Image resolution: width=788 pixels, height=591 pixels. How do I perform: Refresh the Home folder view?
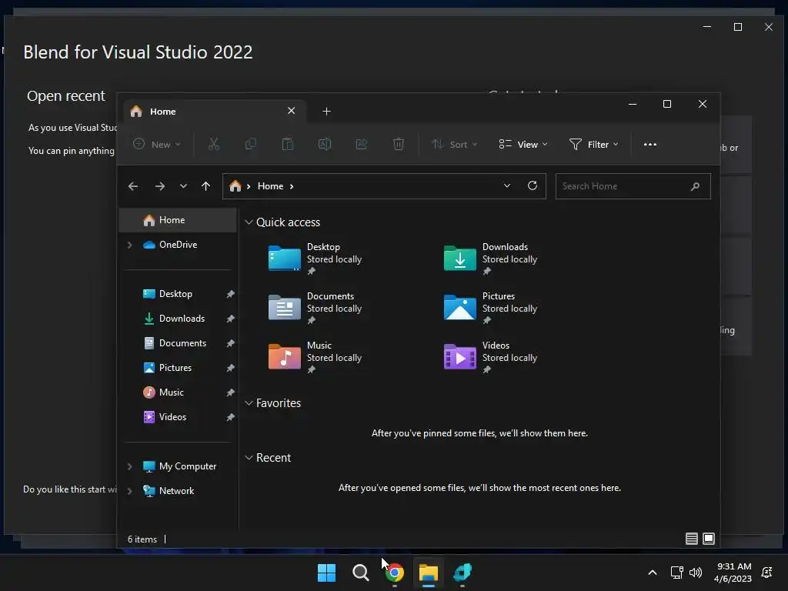point(533,186)
